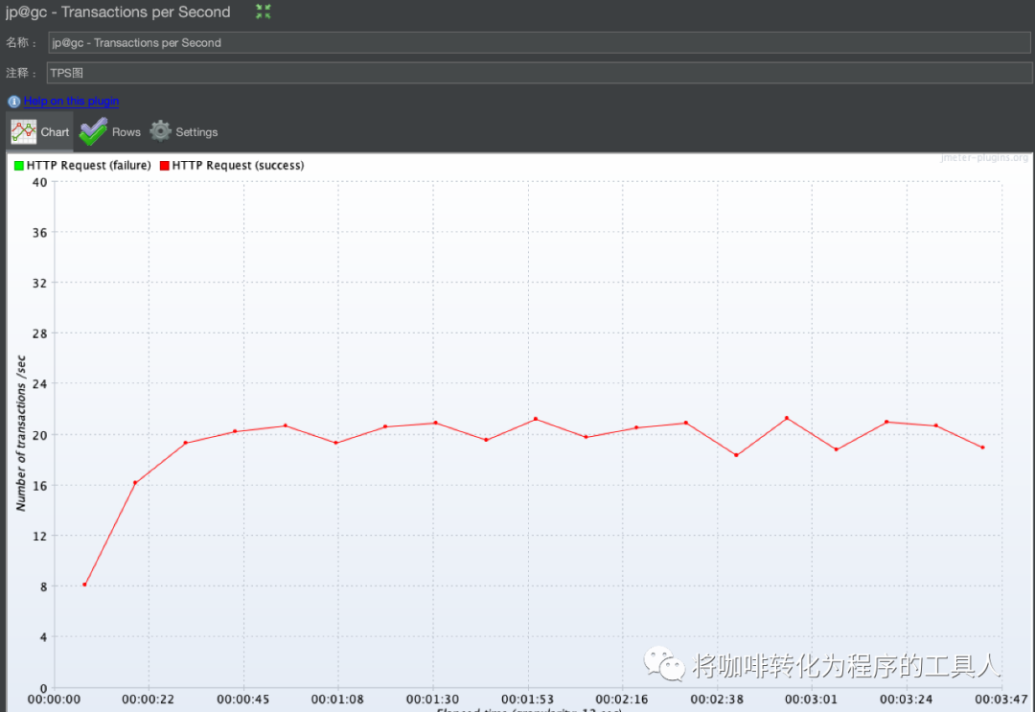The image size is (1035, 712).
Task: Click the 'HTTP Request (failure)' legend label
Action: pos(88,166)
